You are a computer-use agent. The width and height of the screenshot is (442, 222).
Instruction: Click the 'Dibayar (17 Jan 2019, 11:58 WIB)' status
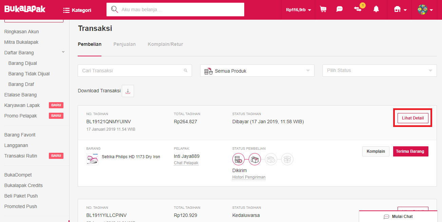coord(268,122)
